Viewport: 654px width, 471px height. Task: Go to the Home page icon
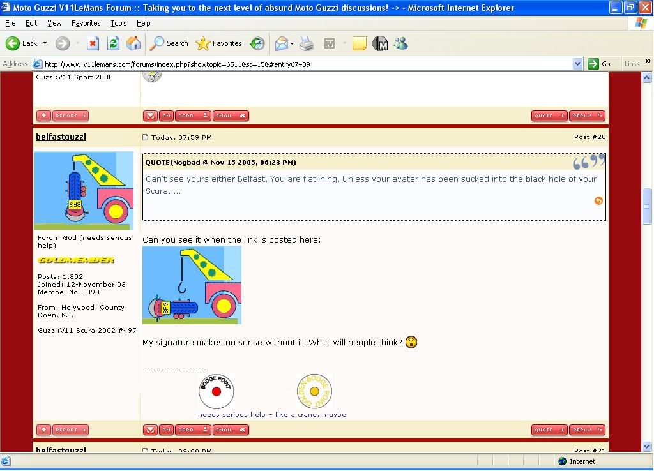coord(133,43)
